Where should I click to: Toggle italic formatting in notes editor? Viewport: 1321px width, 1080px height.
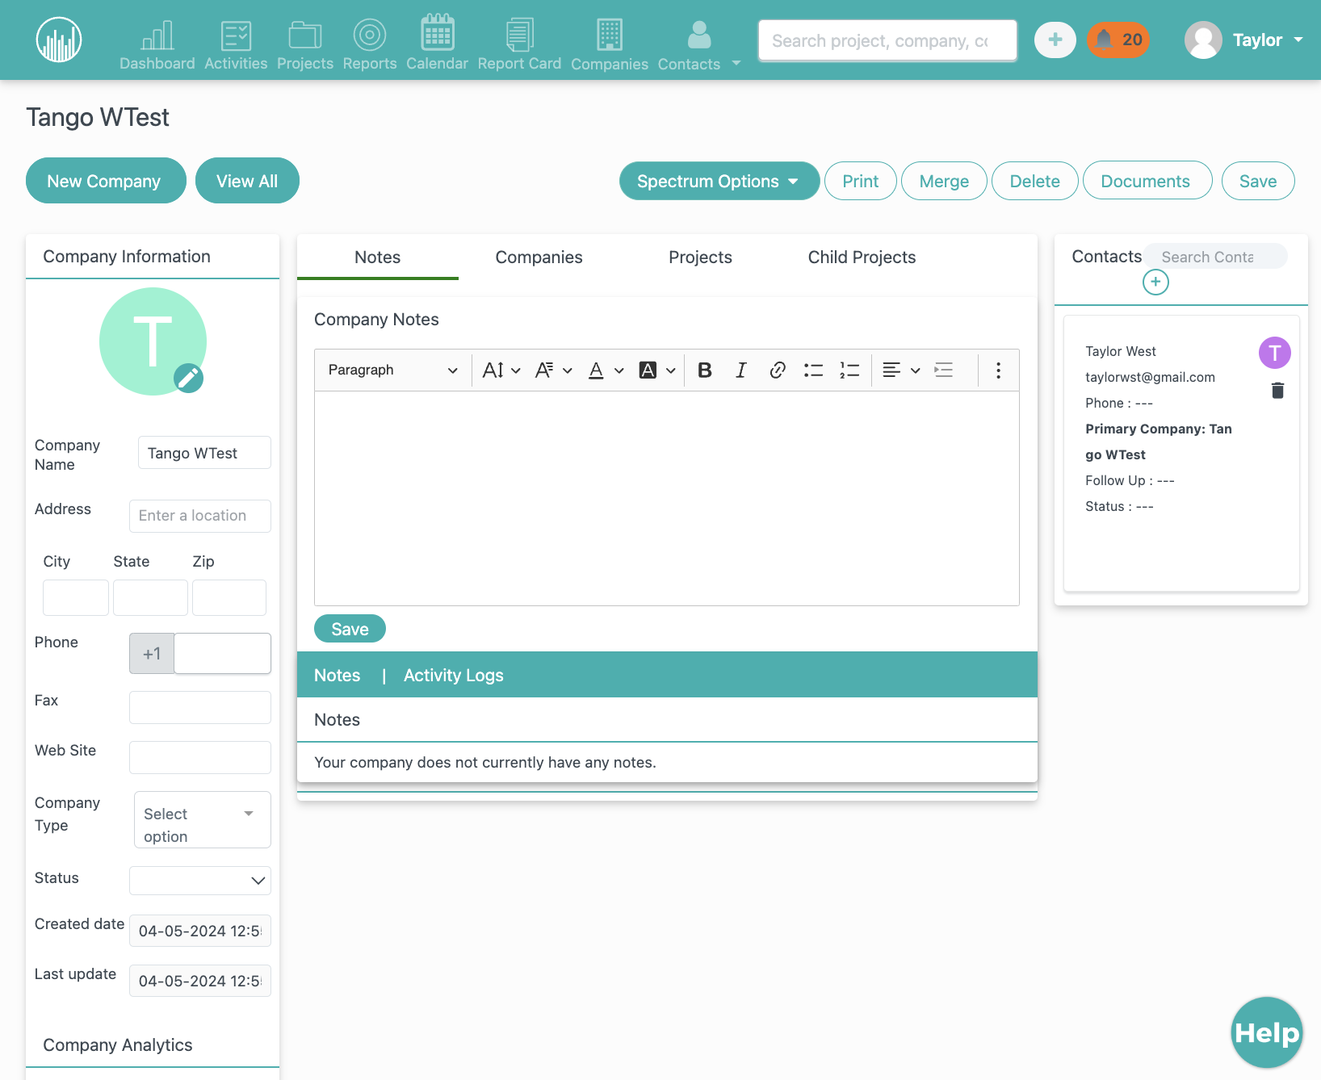coord(741,370)
